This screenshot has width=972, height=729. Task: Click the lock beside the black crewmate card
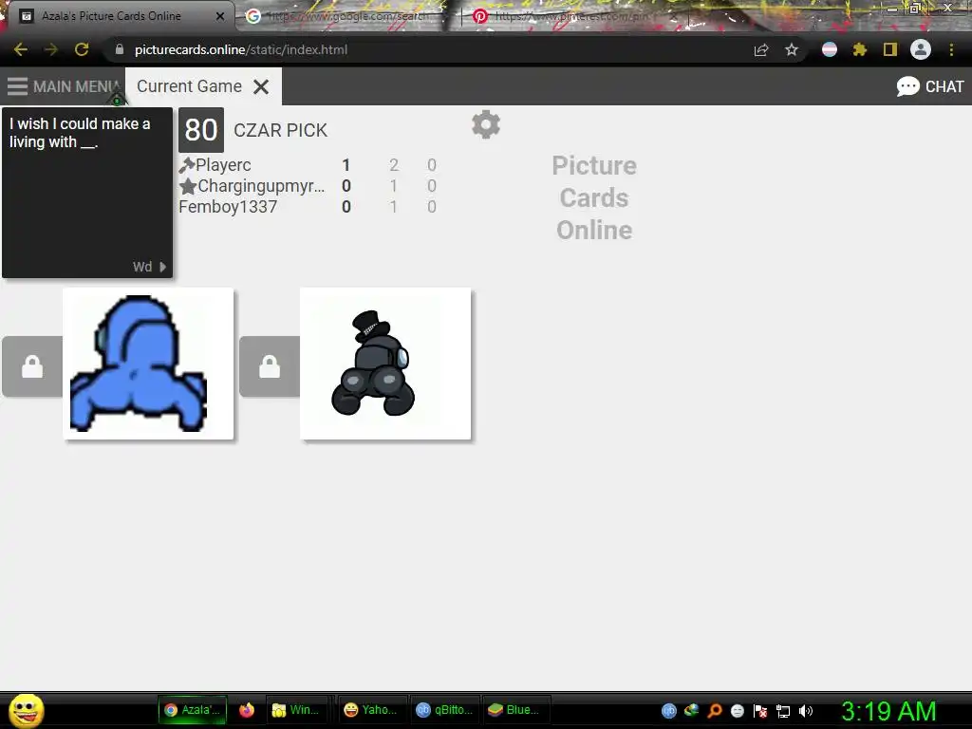click(270, 366)
